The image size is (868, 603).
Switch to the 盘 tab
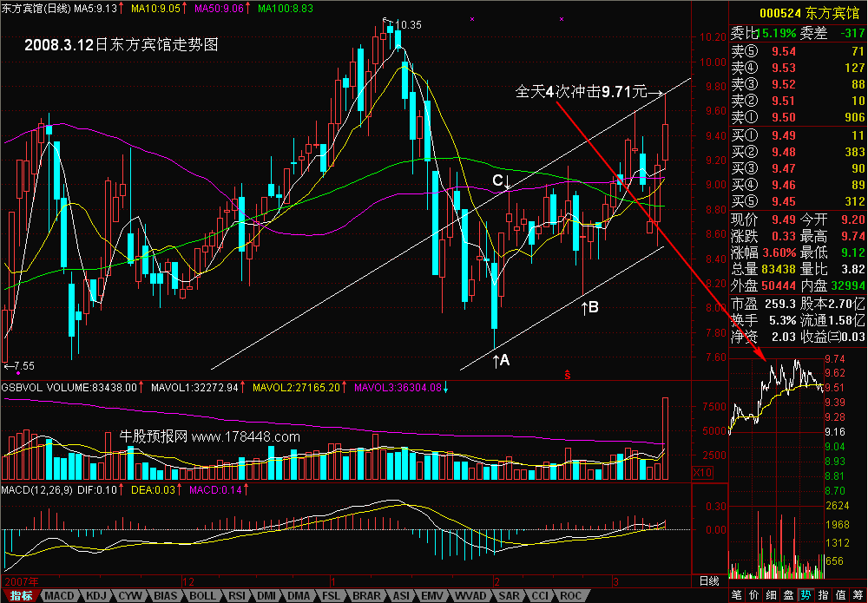point(788,595)
